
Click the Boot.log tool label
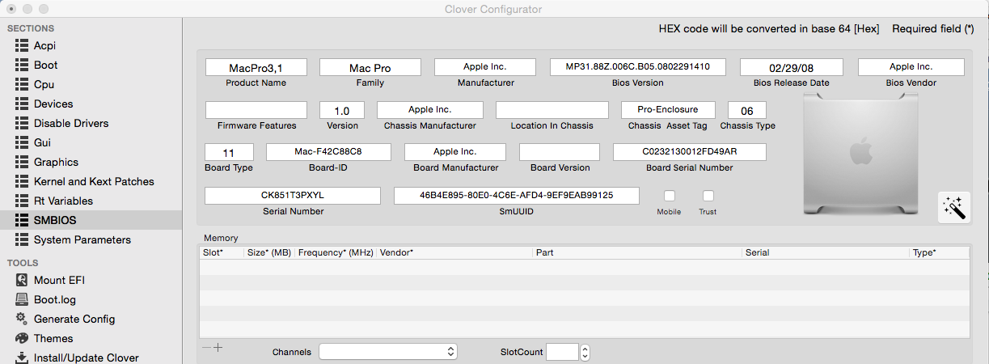[55, 299]
